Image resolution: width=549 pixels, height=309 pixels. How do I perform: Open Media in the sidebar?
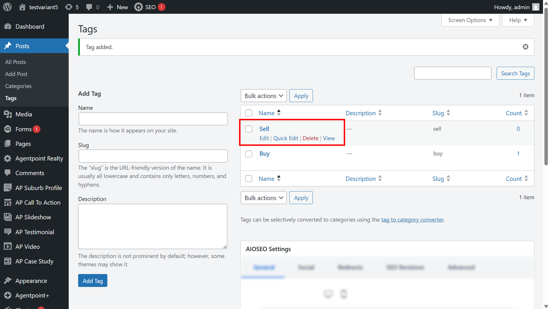pyautogui.click(x=34, y=114)
